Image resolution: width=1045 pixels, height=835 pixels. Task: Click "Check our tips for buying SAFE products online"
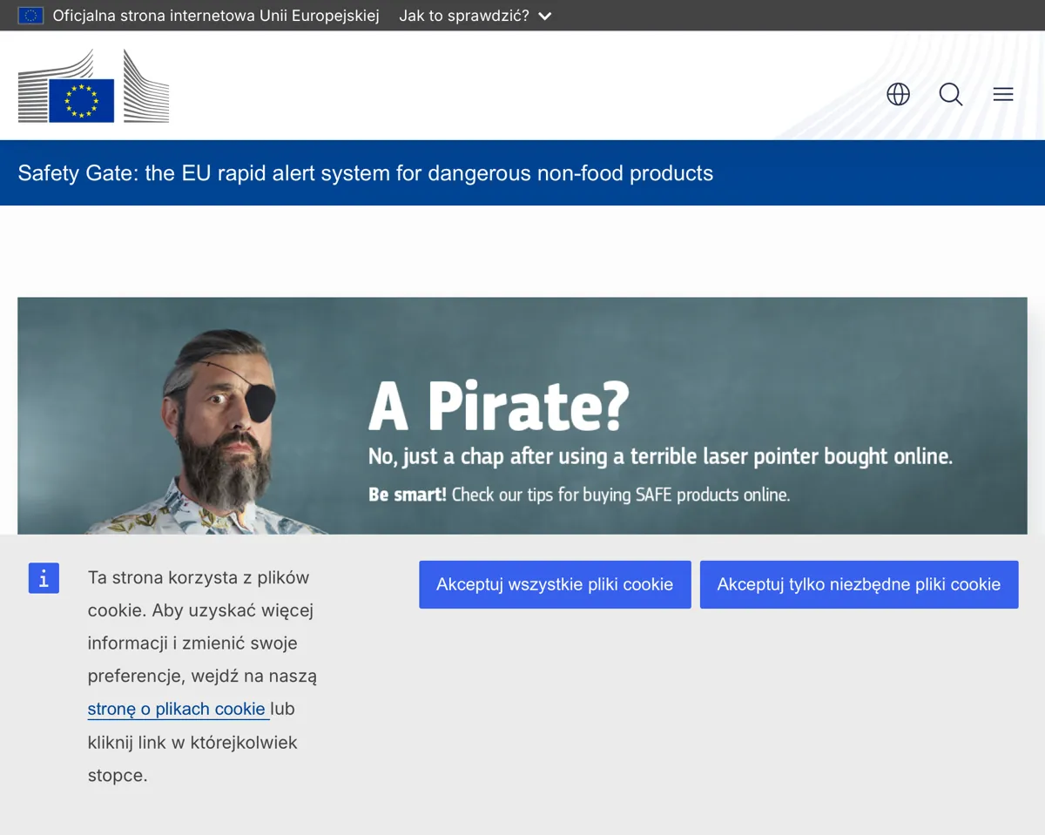coord(621,495)
